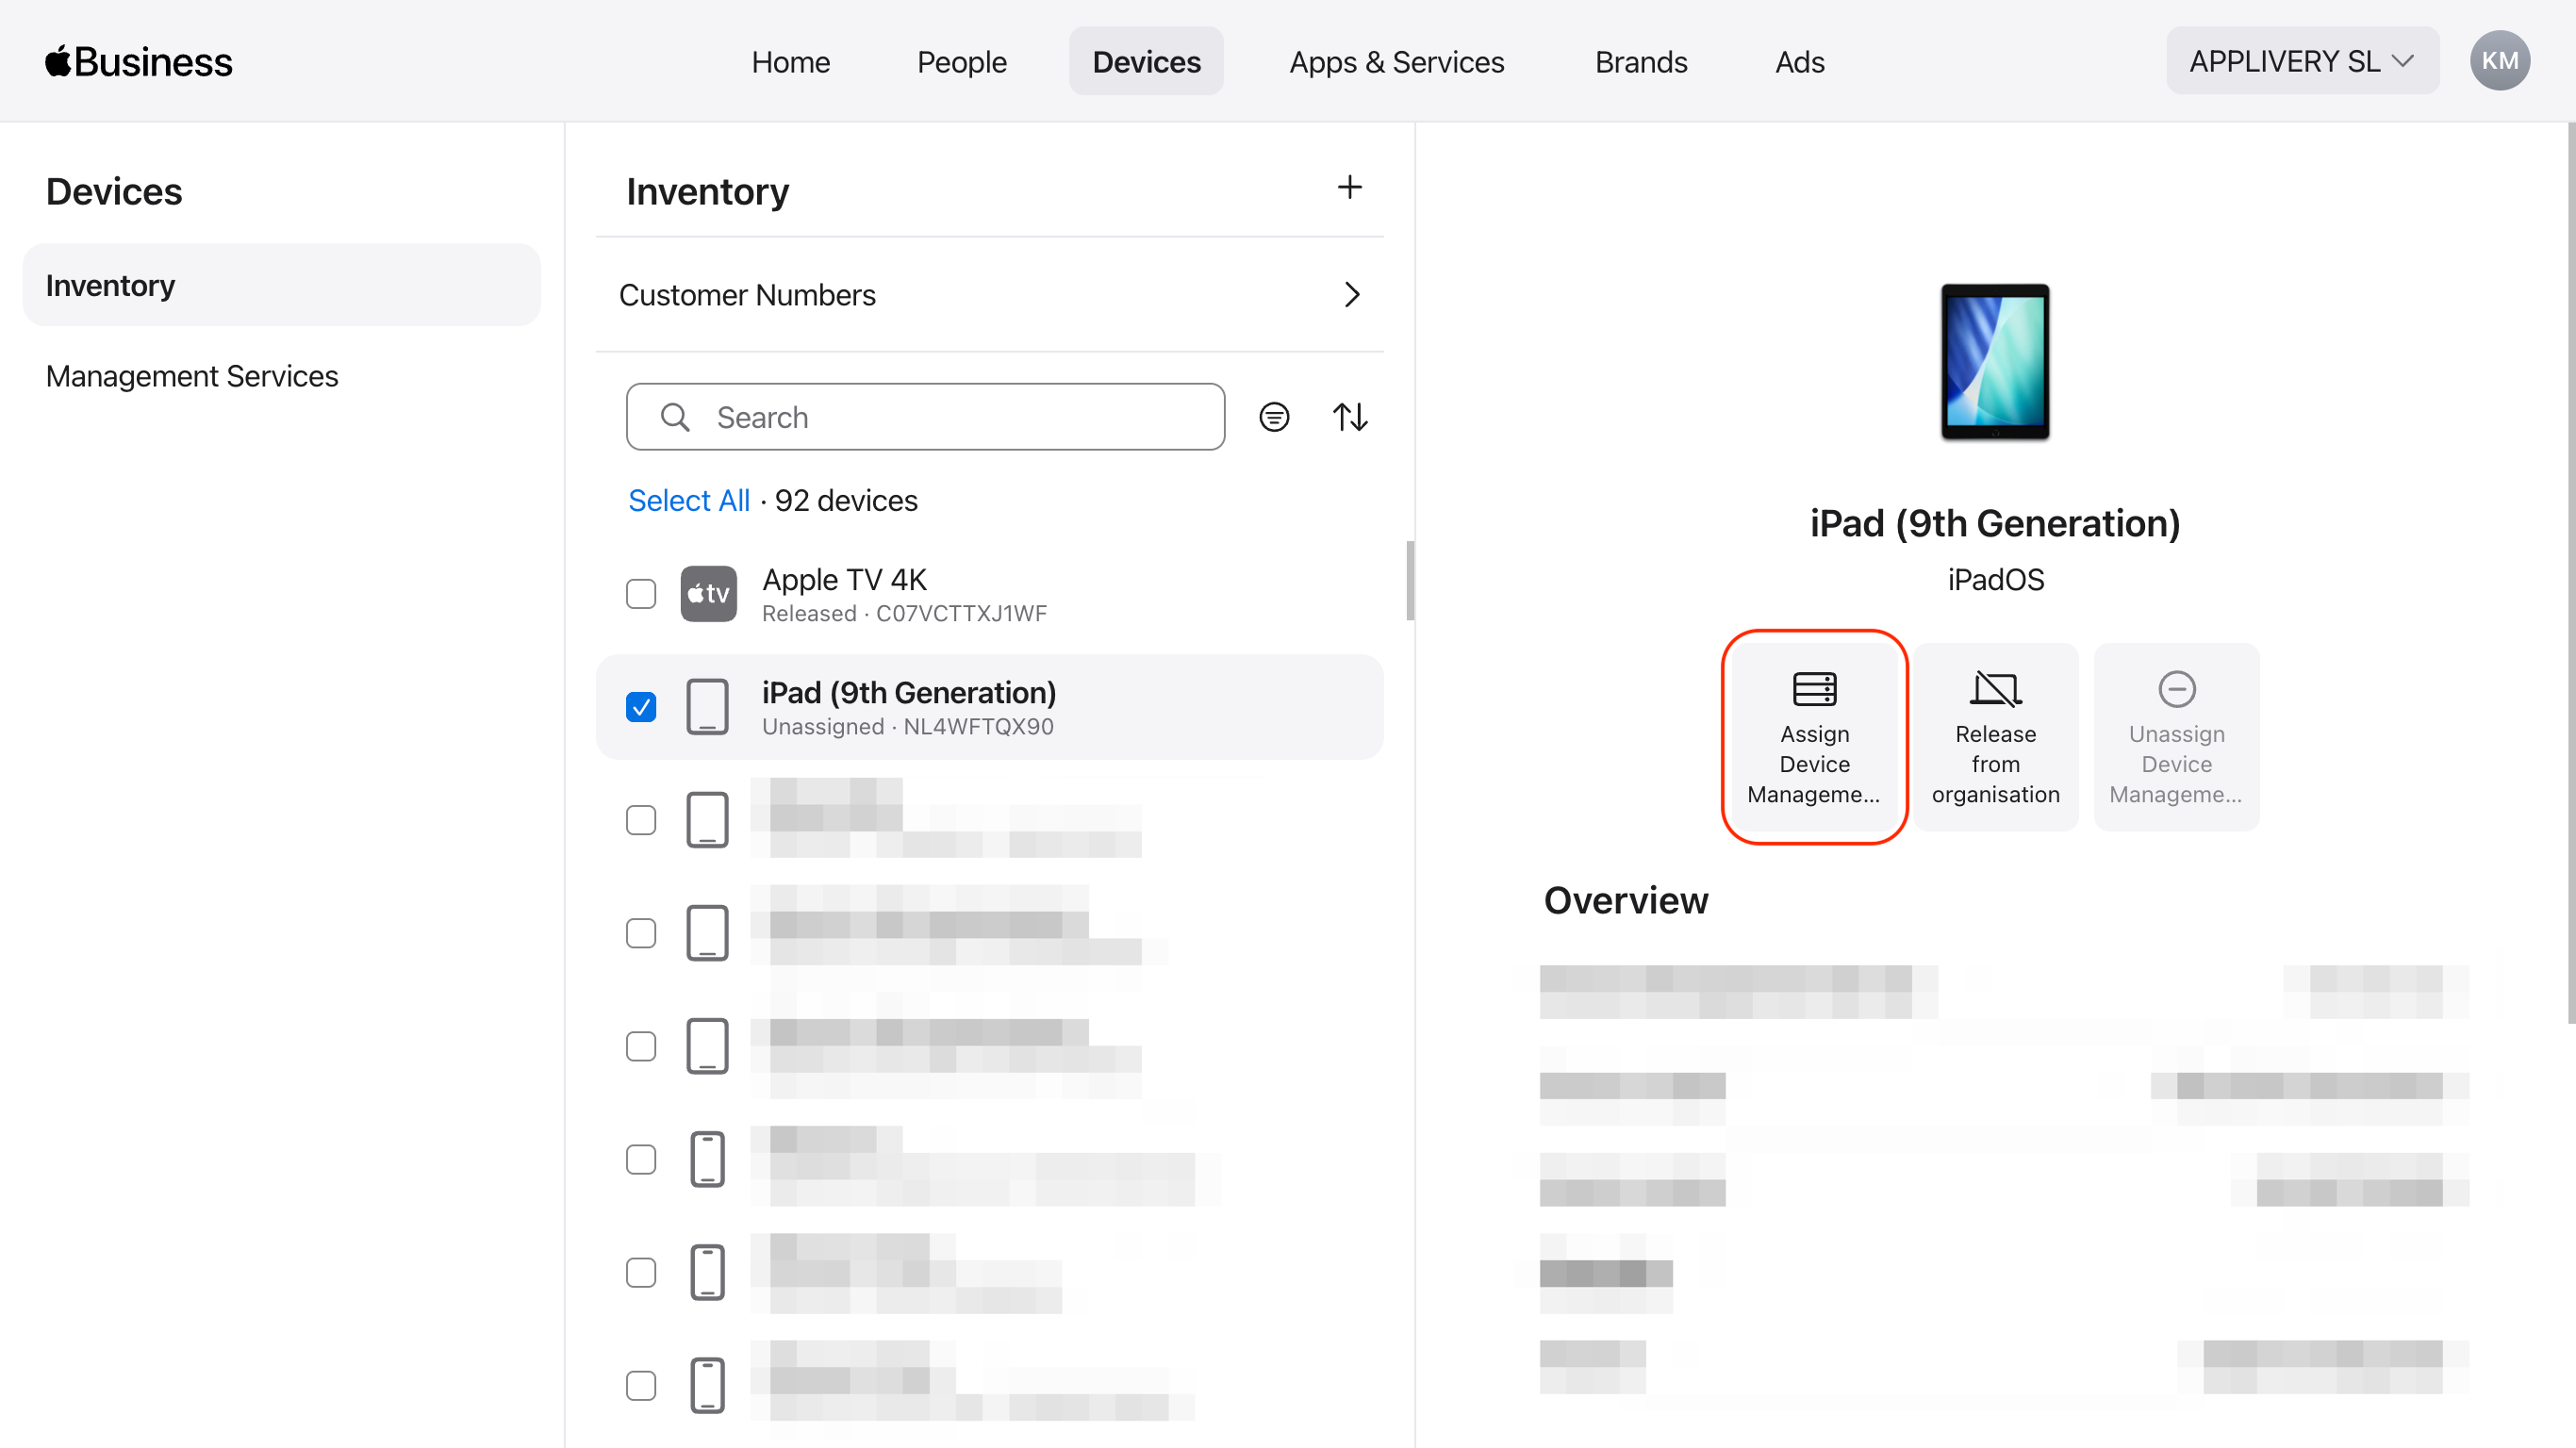Click the iPad product image thumbnail

click(x=1995, y=362)
